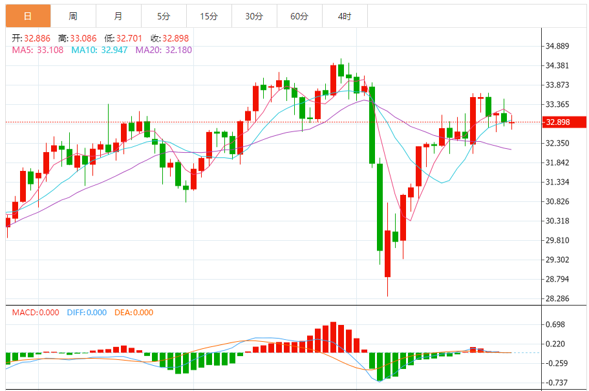Image resolution: width=589 pixels, height=391 pixels.
Task: Click the 28.794 price axis label
Action: pyautogui.click(x=557, y=279)
